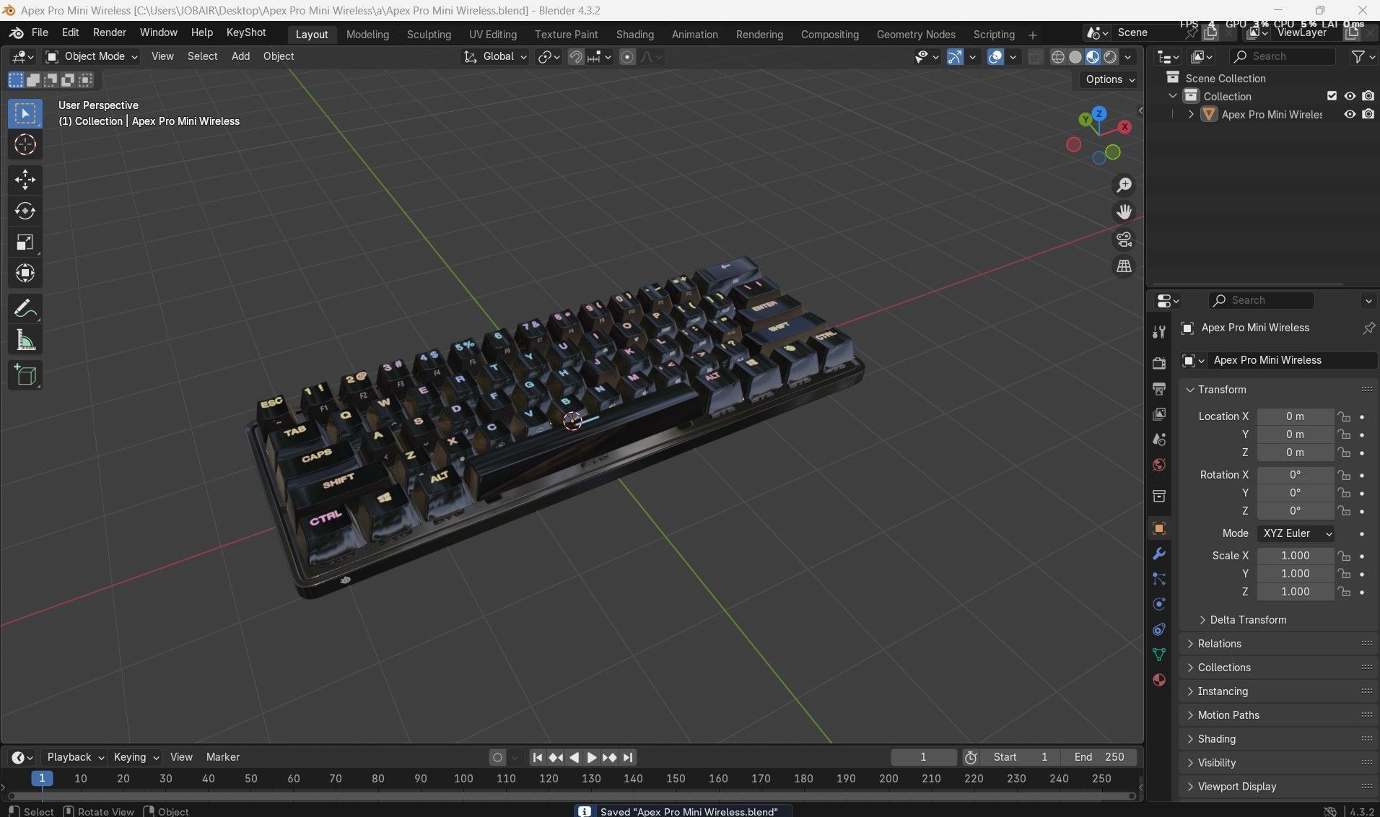Open the Render properties tab
This screenshot has height=817, width=1380.
pos(1159,363)
